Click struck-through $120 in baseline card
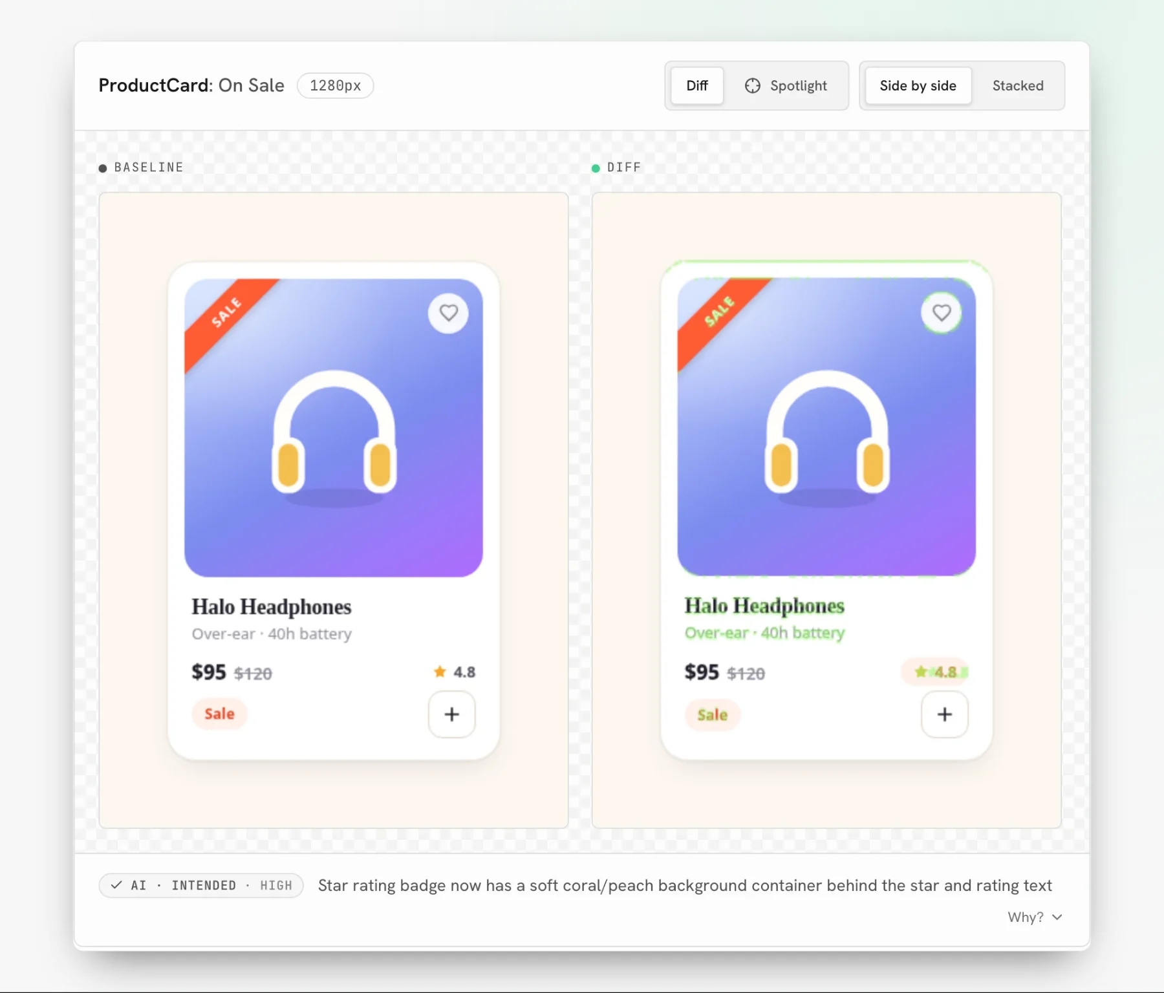The image size is (1164, 993). 253,674
